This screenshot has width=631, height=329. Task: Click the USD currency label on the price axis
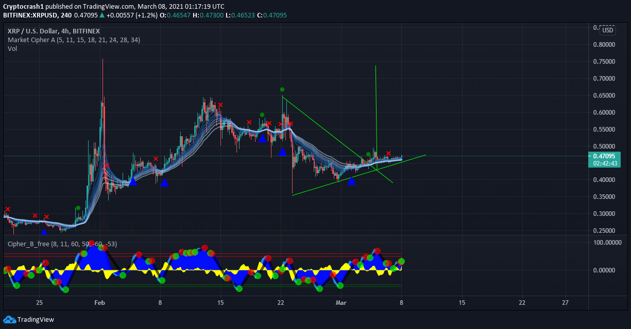coord(608,30)
